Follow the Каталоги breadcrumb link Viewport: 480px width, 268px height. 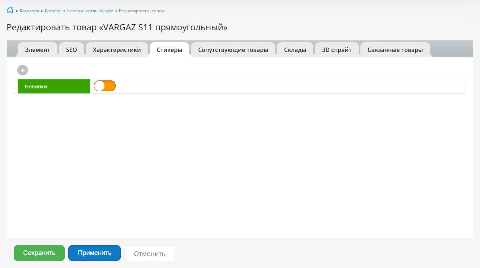pyautogui.click(x=29, y=11)
